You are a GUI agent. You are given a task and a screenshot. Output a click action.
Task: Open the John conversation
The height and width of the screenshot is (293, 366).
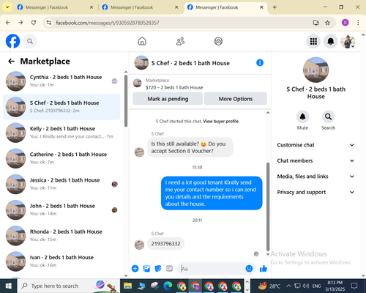[x=61, y=209]
